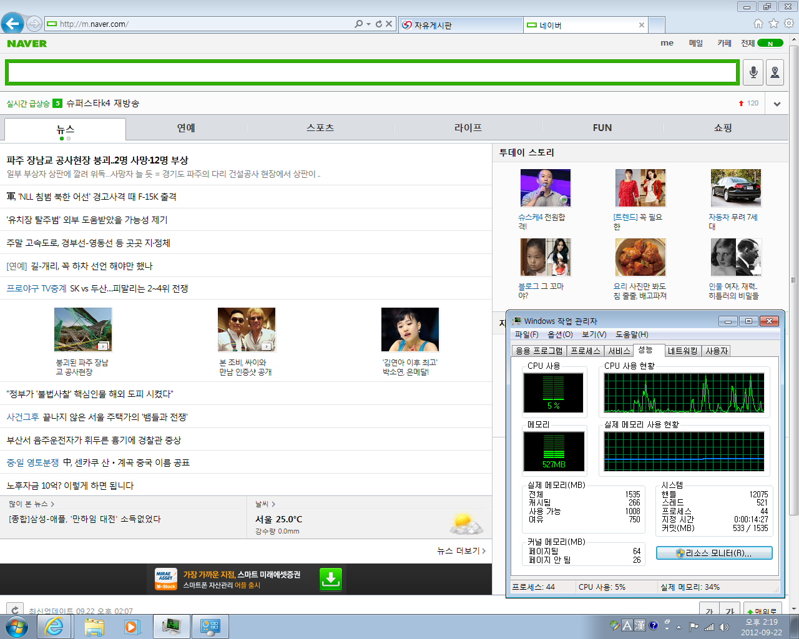Click the browser forward arrow button

(x=34, y=24)
